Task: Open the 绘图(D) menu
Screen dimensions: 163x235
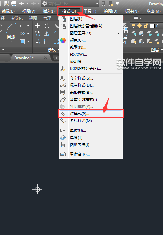Action: pyautogui.click(x=111, y=11)
